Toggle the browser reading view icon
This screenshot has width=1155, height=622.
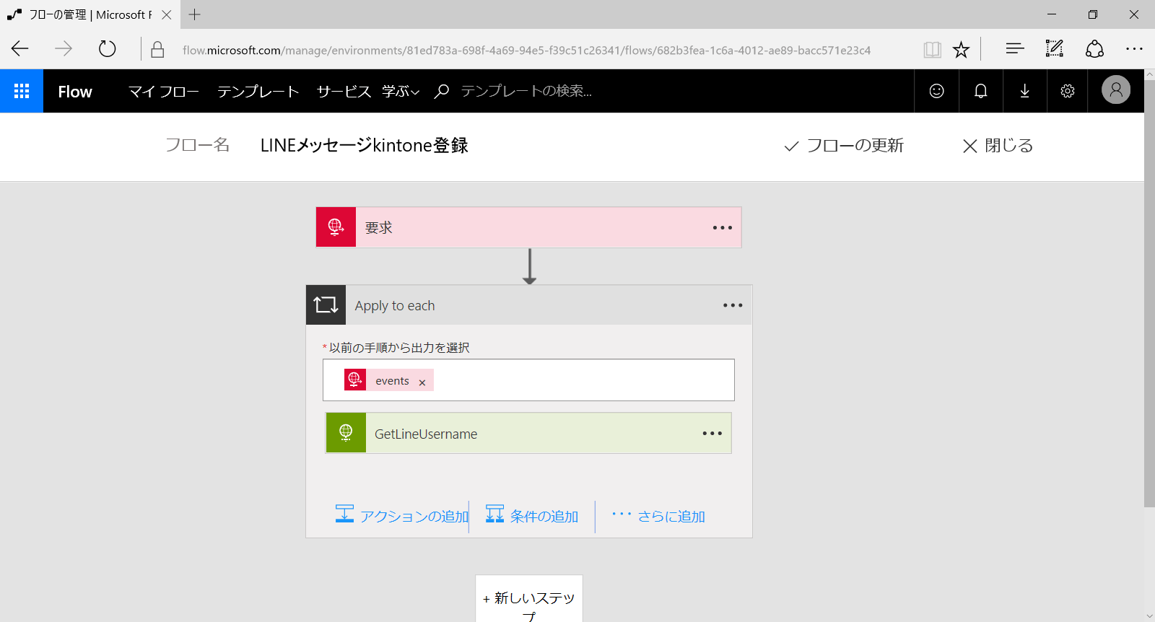pyautogui.click(x=932, y=50)
